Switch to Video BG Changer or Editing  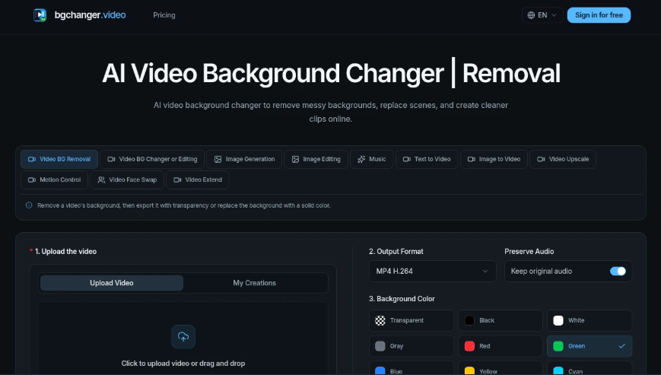coord(152,159)
